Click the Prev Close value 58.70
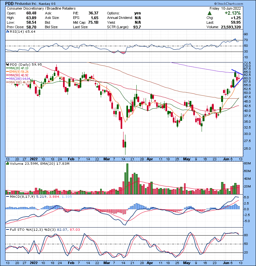 [x=31, y=27]
